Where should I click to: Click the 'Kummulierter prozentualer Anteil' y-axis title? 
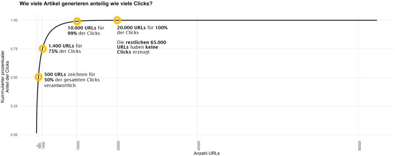5,77
